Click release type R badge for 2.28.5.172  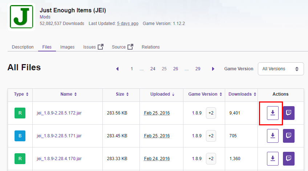point(20,113)
